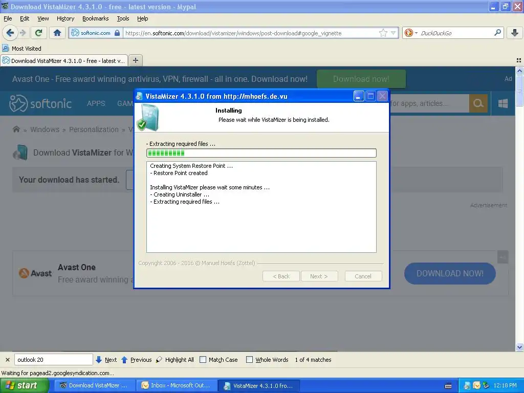Enable the Match Case checkbox
This screenshot has width=524, height=393.
point(203,360)
